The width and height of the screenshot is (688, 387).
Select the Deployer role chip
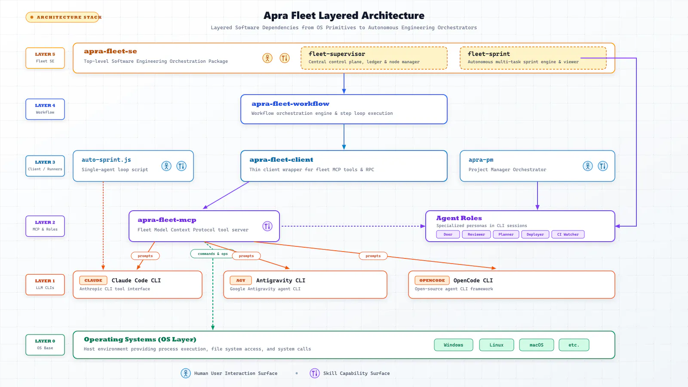(535, 234)
